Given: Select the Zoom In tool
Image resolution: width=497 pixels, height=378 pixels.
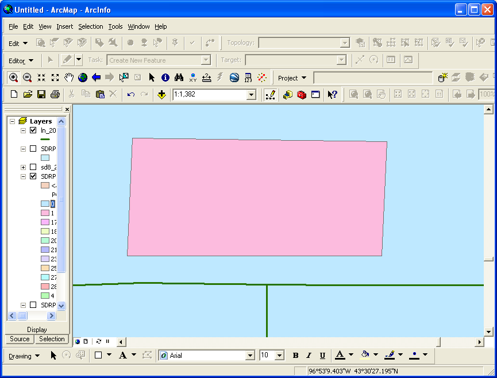Looking at the screenshot, I should [x=13, y=78].
